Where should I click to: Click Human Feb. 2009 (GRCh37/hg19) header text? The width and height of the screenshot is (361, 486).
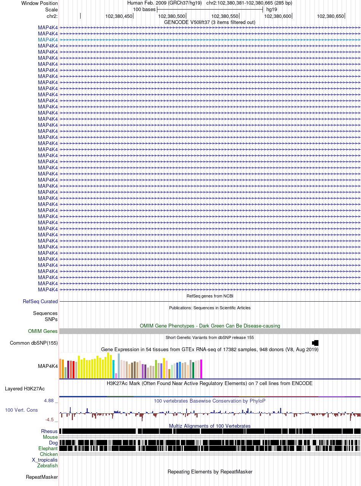click(x=165, y=3)
